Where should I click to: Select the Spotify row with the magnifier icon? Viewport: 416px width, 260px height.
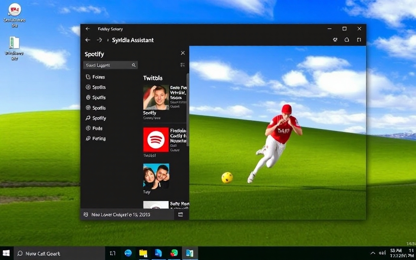[96, 118]
